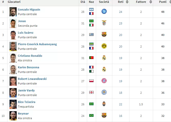
Task: Click the Napoli club crest icon
Action: 104,12
